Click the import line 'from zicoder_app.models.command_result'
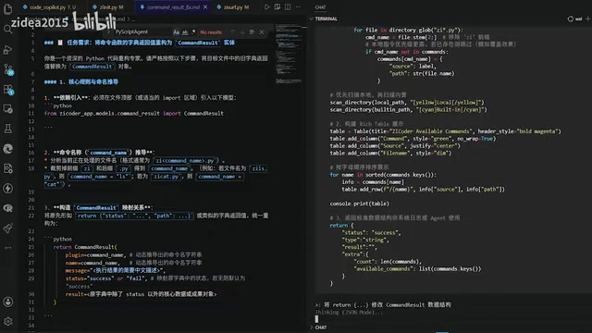Screen dimensions: 592x333 (133, 113)
